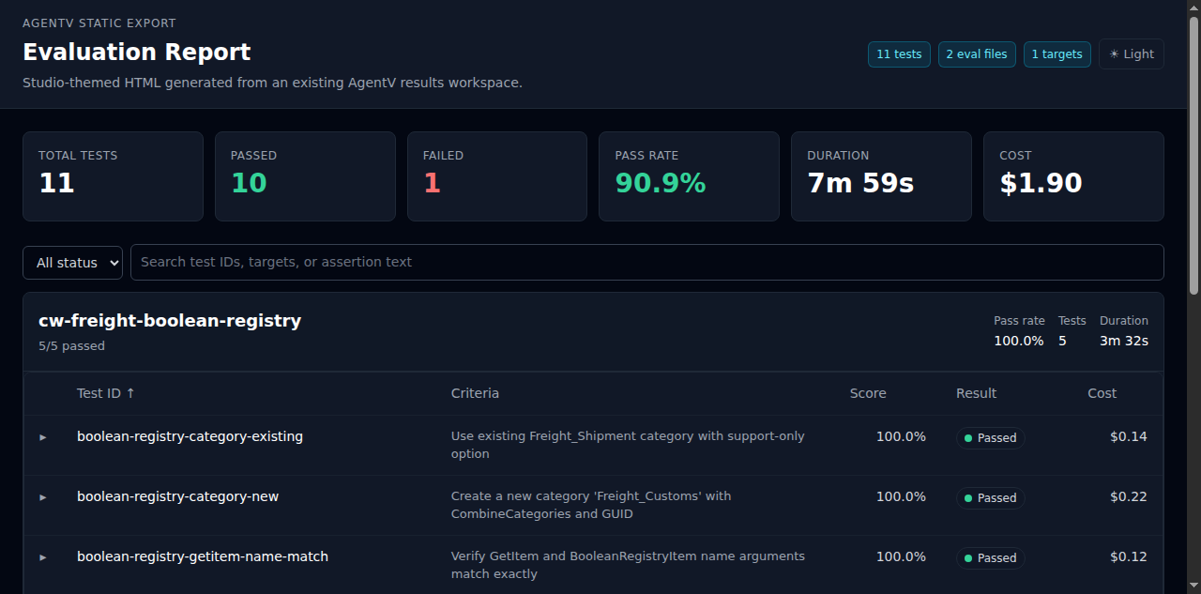This screenshot has height=594, width=1201.
Task: Click the 11 tests badge
Action: tap(898, 53)
